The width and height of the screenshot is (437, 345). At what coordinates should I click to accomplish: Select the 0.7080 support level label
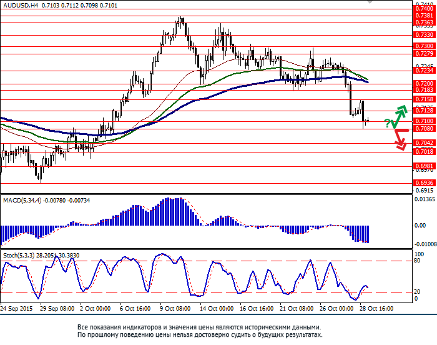(x=424, y=129)
